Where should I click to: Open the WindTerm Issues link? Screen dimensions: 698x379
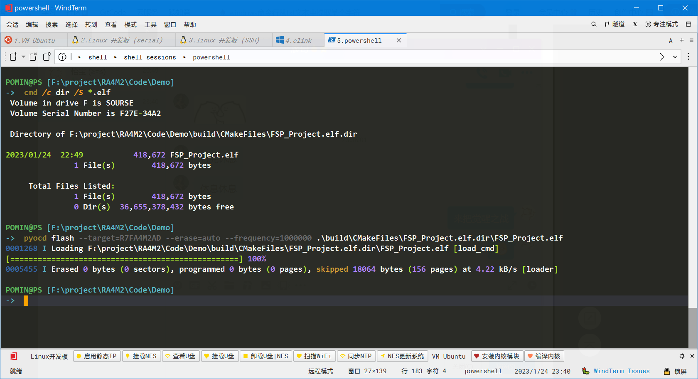616,371
